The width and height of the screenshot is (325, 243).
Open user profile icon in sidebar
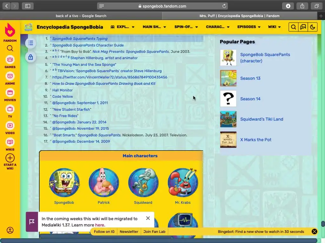pyautogui.click(x=10, y=230)
